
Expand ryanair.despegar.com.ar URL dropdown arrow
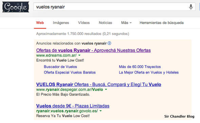[106, 89]
